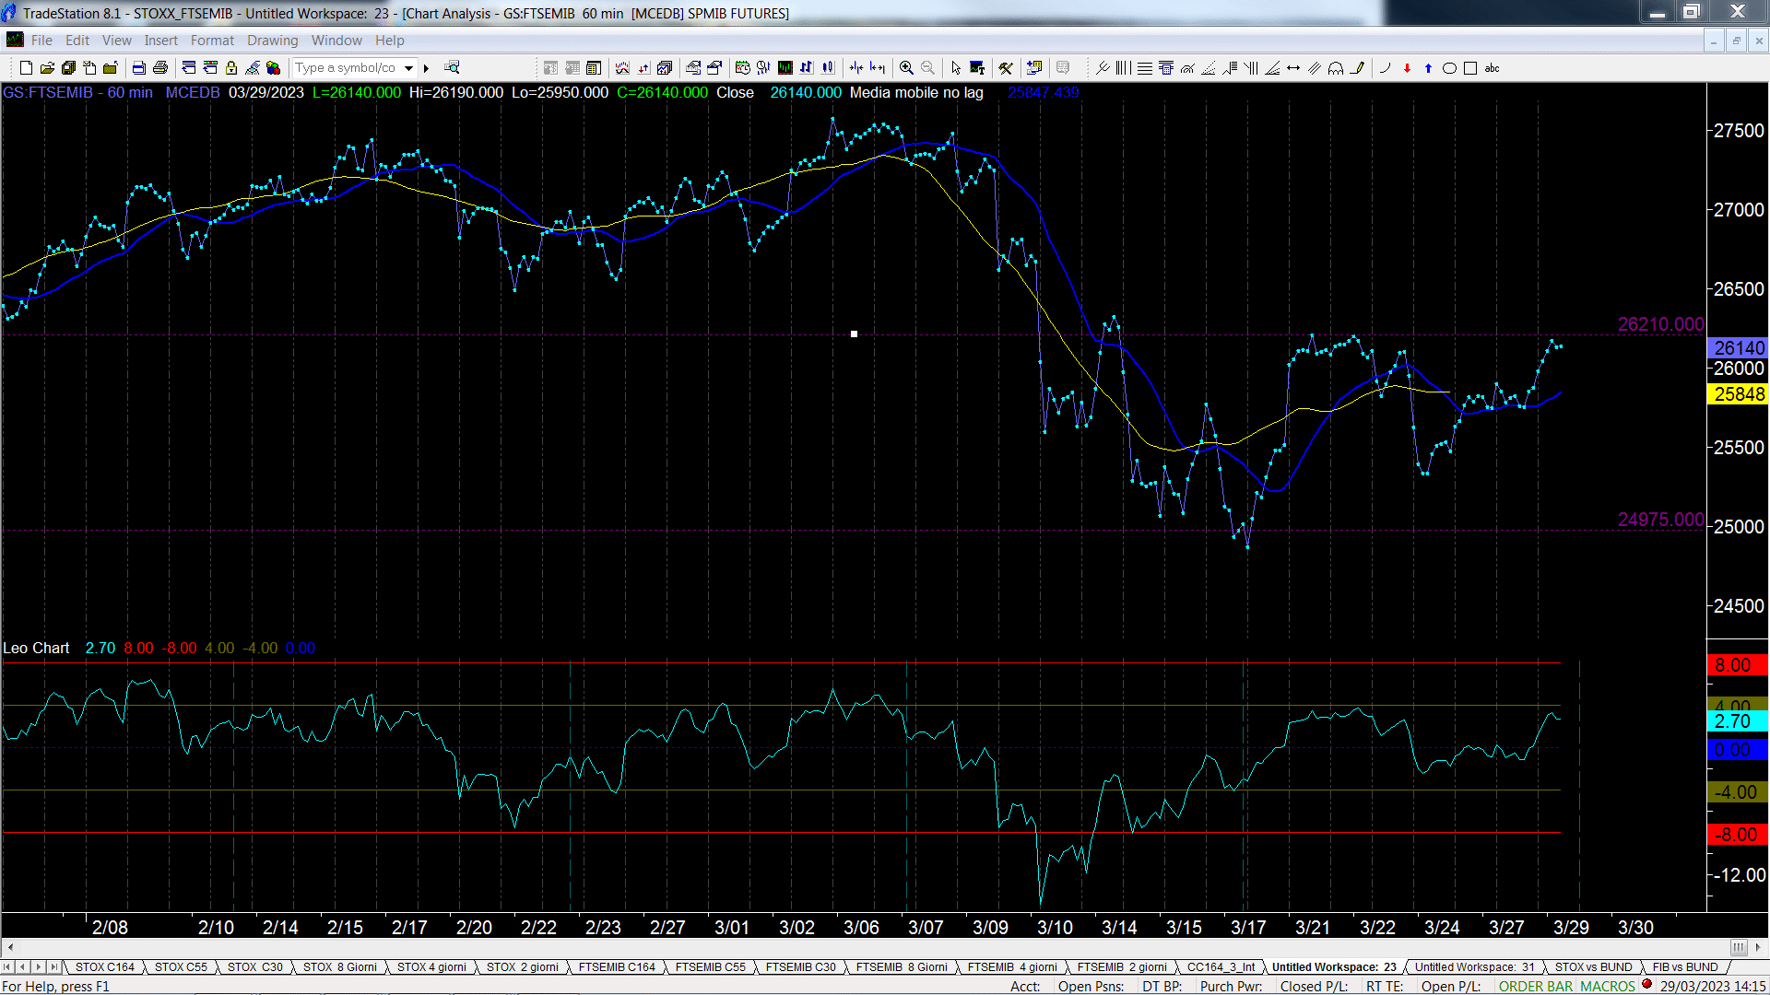Click the yellow table window icon
The image size is (1770, 995).
pyautogui.click(x=594, y=68)
